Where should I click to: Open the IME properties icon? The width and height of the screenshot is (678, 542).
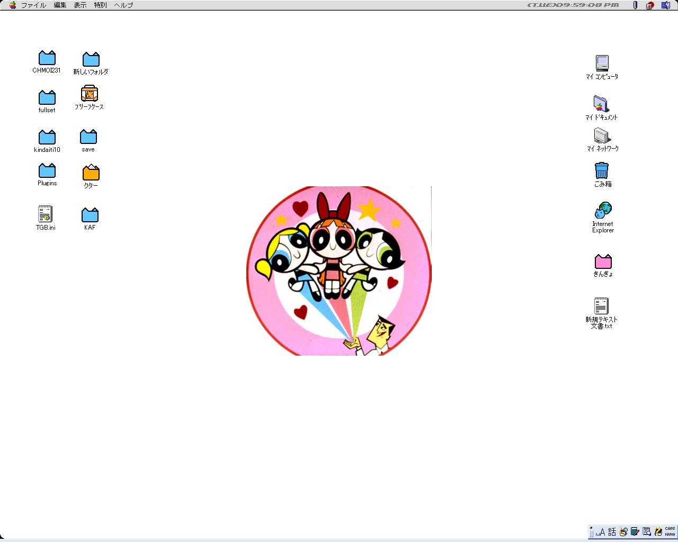[x=646, y=532]
